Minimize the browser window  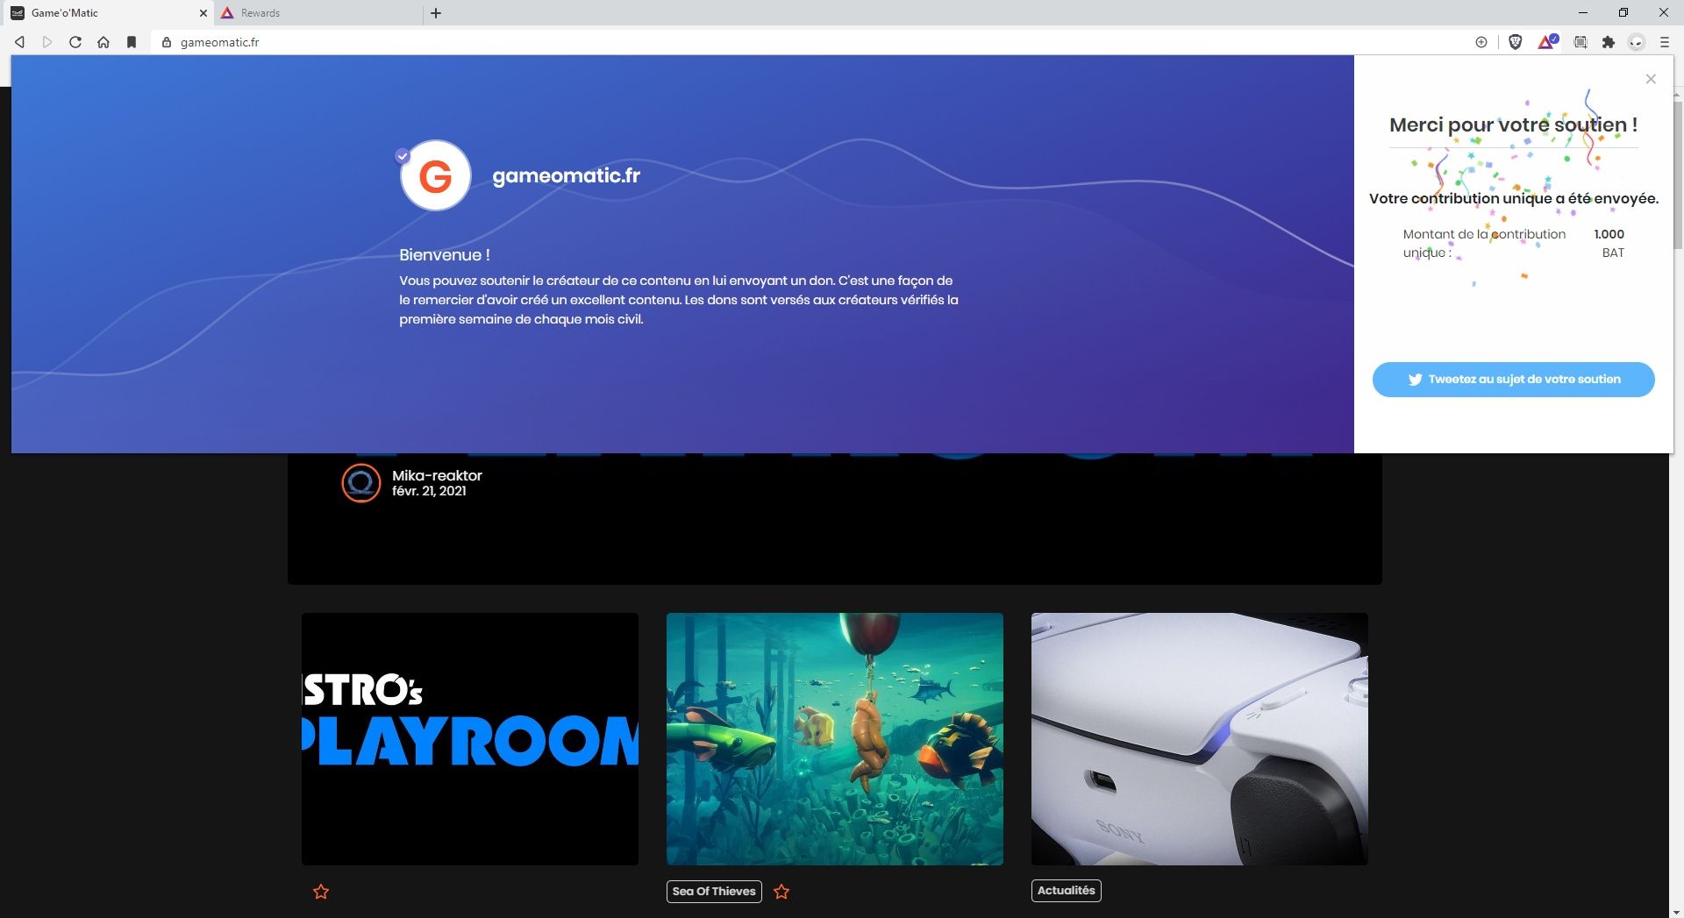(1583, 13)
